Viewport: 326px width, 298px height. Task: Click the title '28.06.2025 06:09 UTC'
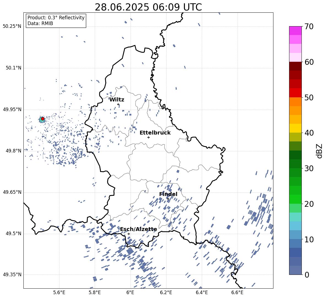(148, 7)
